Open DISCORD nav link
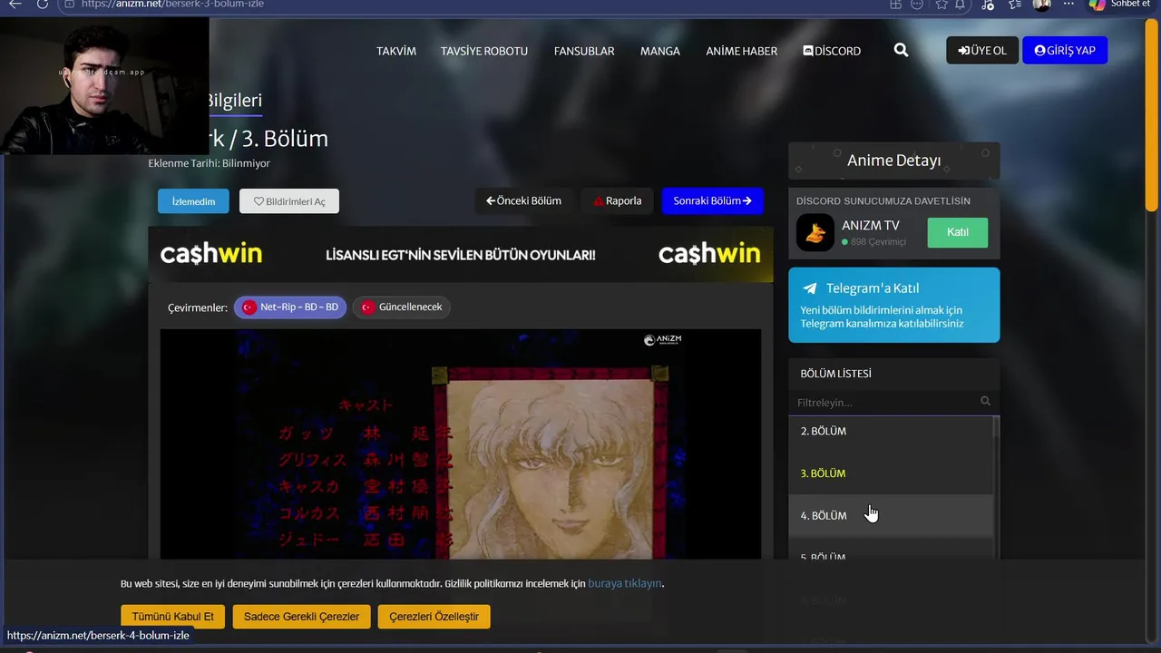1161x653 pixels. pyautogui.click(x=832, y=51)
